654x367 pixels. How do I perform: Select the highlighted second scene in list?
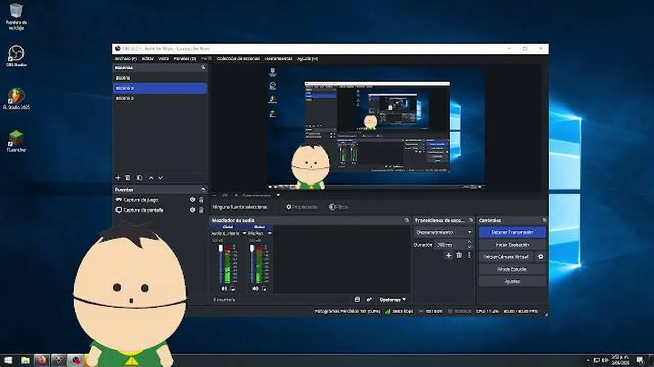click(160, 88)
